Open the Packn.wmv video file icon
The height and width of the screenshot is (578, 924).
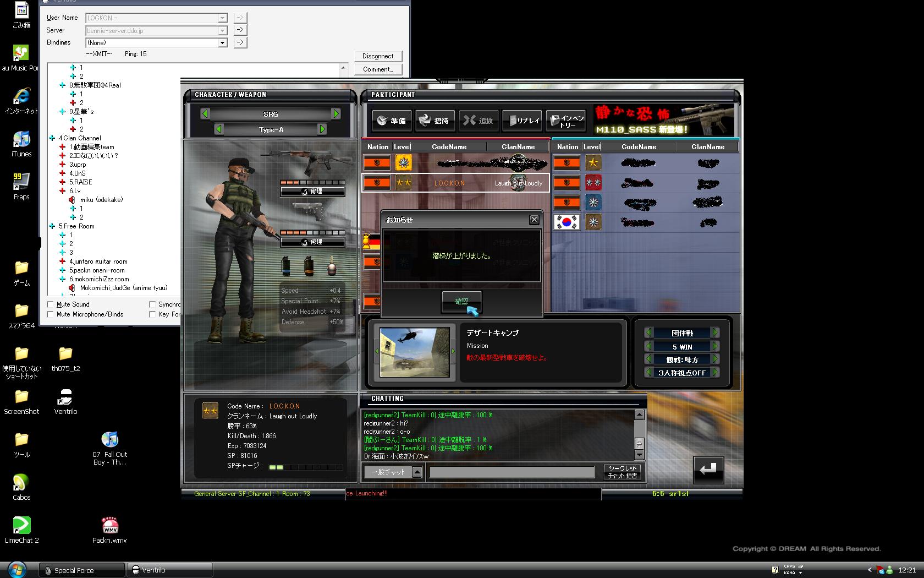coord(109,530)
